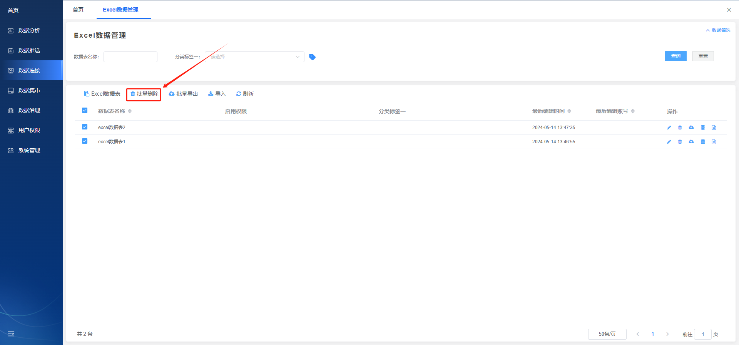Click the 系统管理 sidebar item
Viewport: 739px width, 345px height.
pos(31,150)
